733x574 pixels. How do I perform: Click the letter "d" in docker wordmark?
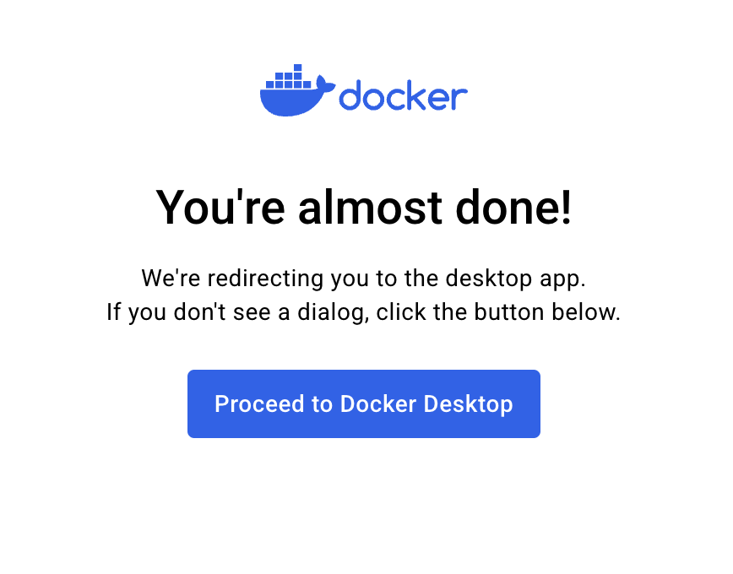point(350,95)
